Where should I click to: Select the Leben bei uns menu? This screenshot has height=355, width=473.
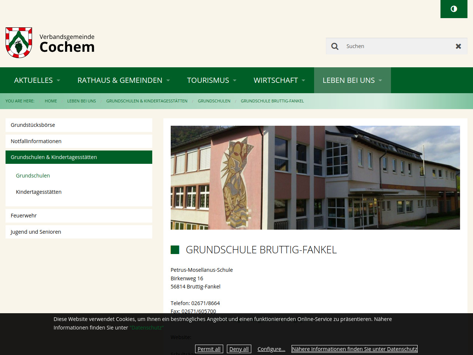tap(352, 80)
